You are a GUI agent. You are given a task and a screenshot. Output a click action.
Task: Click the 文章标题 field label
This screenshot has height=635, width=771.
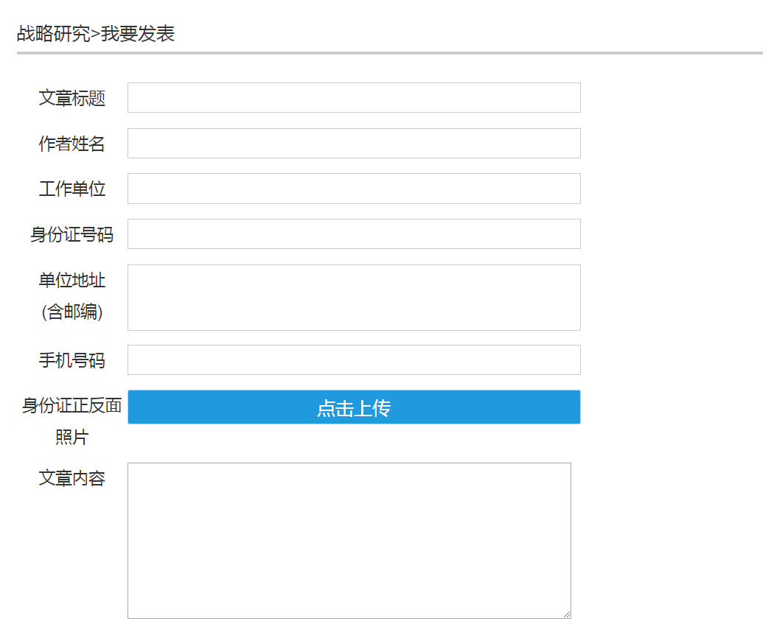[73, 99]
